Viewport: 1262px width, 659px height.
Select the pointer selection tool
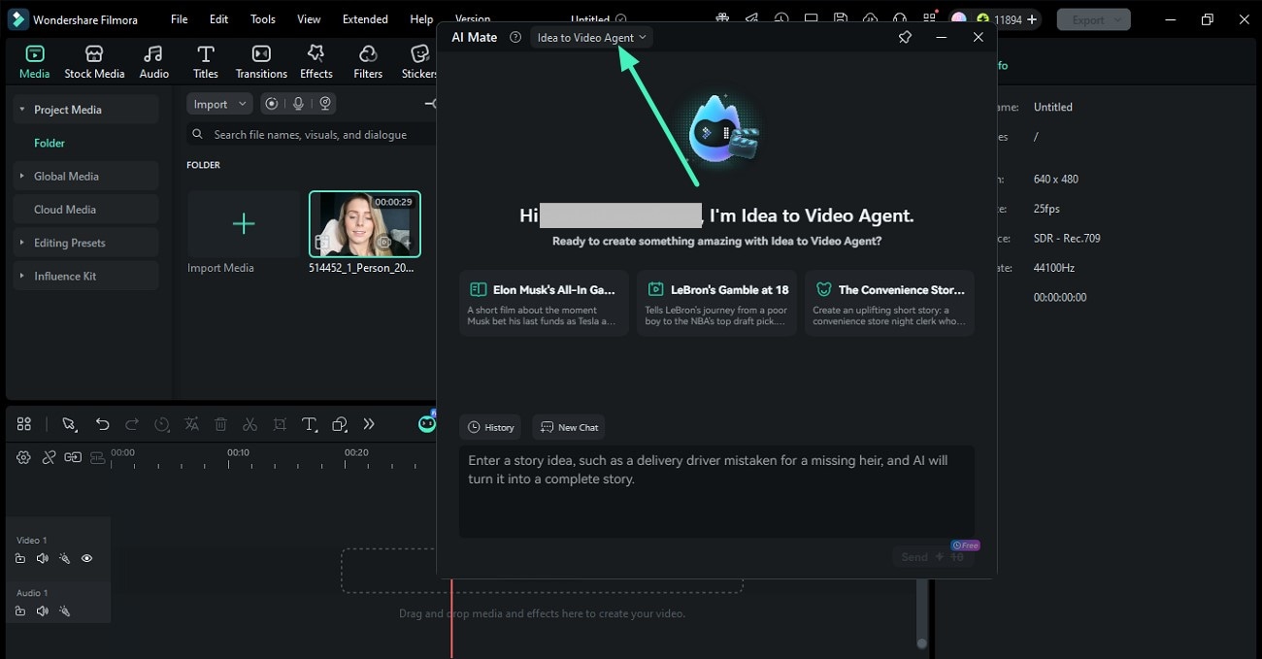(69, 424)
